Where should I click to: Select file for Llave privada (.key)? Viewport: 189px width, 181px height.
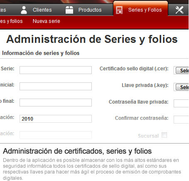tap(182, 87)
